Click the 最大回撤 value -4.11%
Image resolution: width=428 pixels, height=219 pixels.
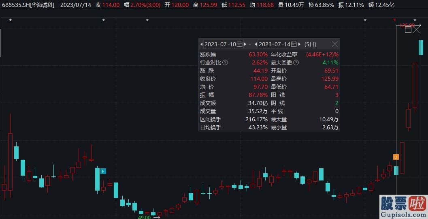(330, 62)
